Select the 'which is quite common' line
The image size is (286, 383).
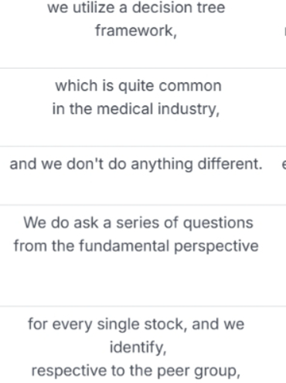(x=138, y=86)
